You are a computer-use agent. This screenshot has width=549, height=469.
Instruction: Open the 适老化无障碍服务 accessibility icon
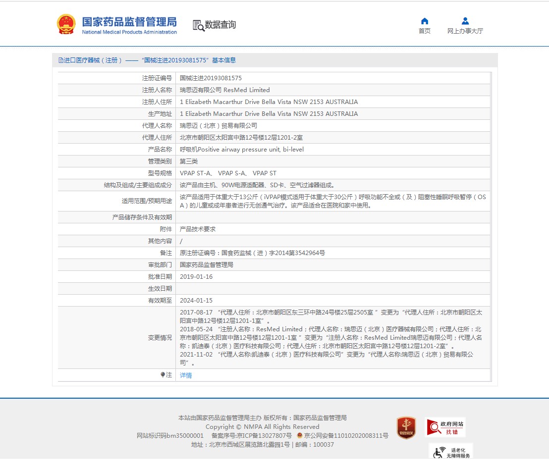tap(451, 452)
